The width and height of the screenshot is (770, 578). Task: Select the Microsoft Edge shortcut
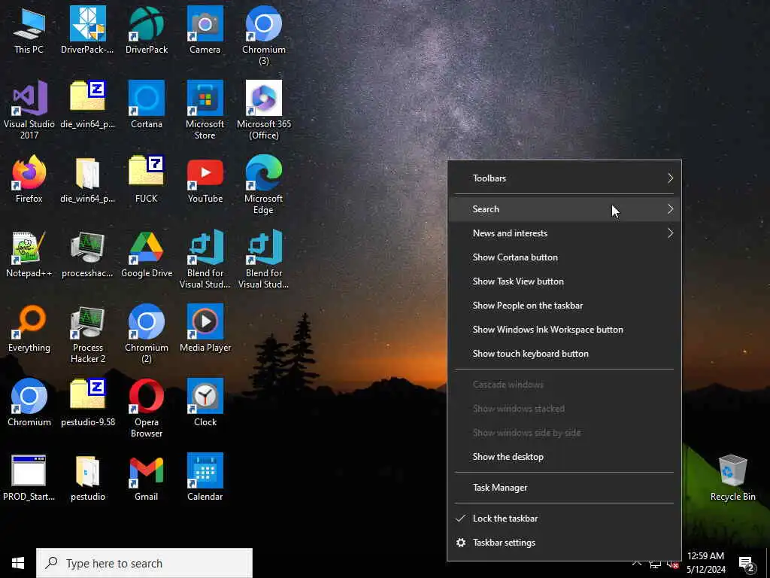pyautogui.click(x=264, y=185)
